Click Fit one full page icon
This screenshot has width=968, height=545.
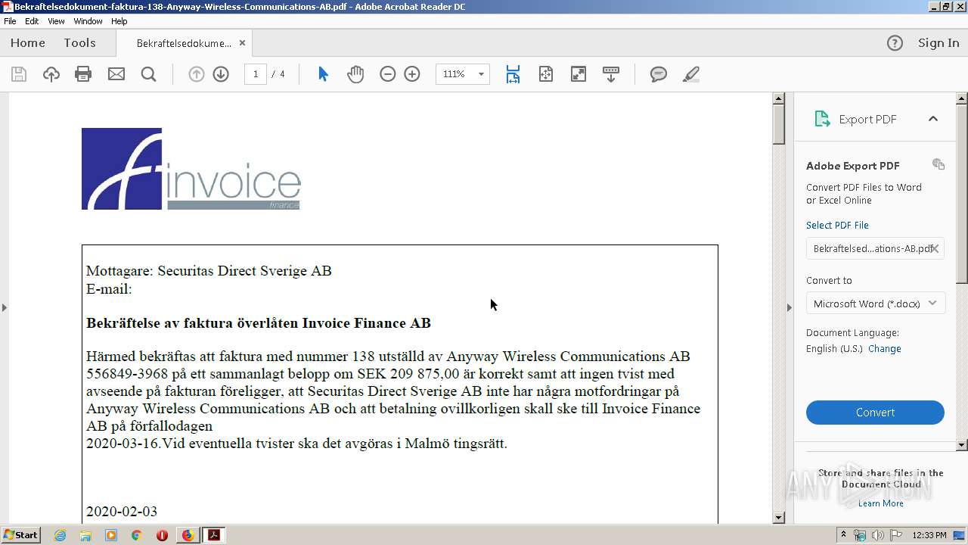[545, 74]
